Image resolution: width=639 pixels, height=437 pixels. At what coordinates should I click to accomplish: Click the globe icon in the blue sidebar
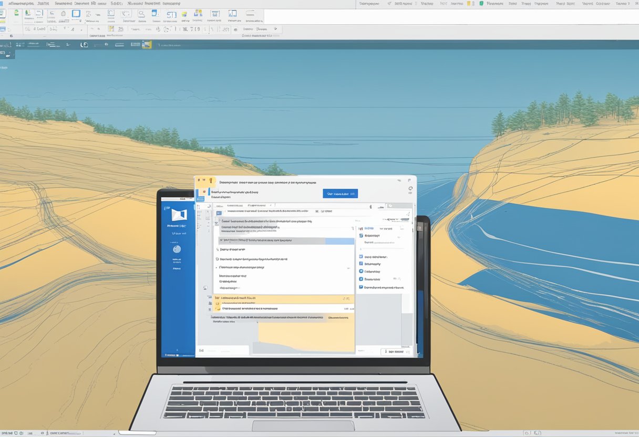(x=177, y=249)
